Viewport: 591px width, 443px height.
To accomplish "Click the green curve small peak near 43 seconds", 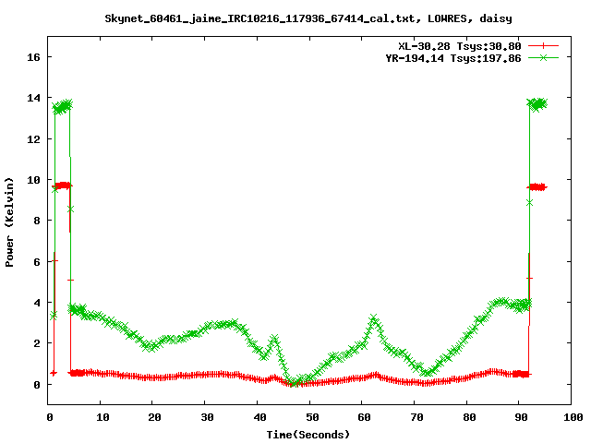I will click(x=274, y=338).
